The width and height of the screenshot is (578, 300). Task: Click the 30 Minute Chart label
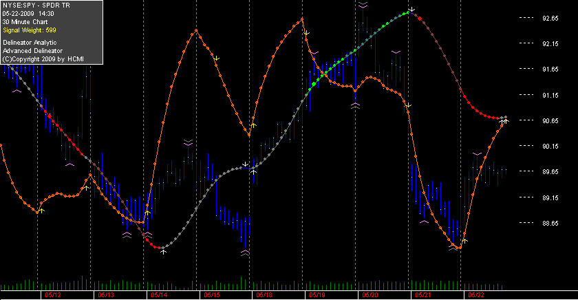(x=25, y=22)
